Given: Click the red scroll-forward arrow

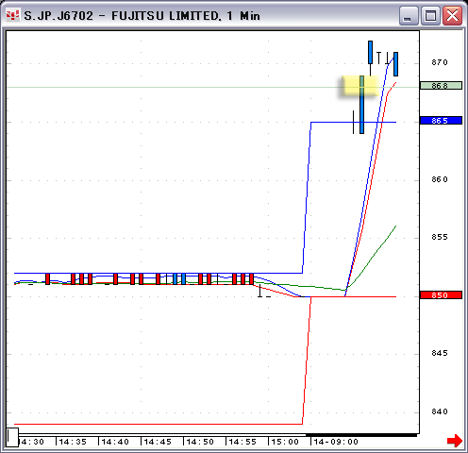Looking at the screenshot, I should pyautogui.click(x=455, y=440).
